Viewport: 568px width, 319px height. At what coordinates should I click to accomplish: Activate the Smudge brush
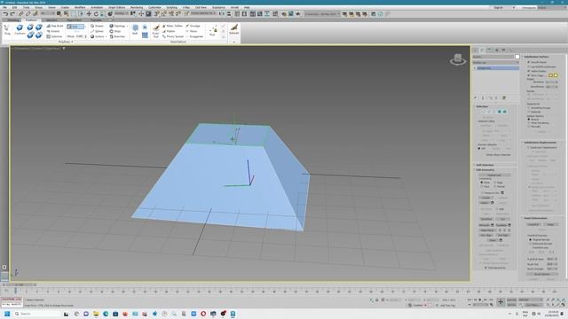[x=193, y=26]
